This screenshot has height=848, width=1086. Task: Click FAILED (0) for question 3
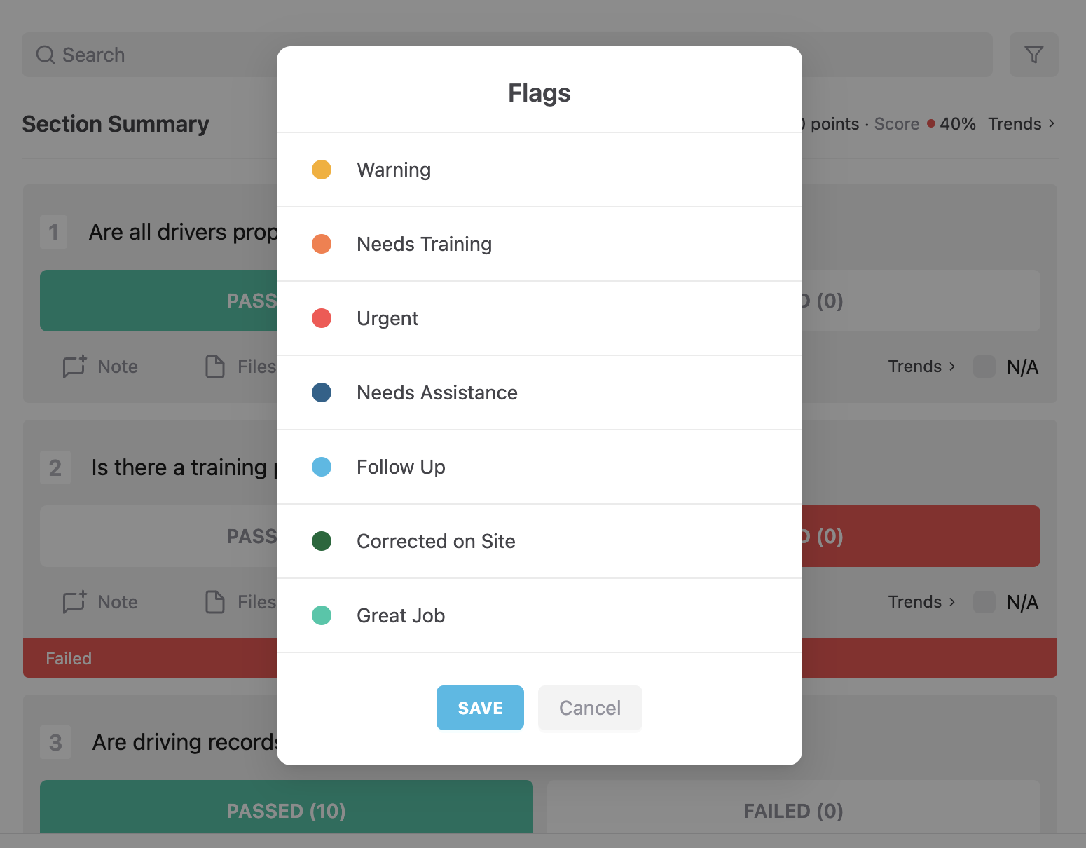click(x=794, y=807)
